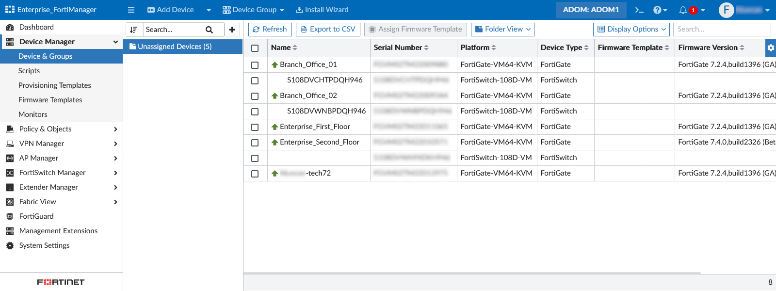The height and width of the screenshot is (291, 776).
Task: Click the Refresh button
Action: [270, 29]
